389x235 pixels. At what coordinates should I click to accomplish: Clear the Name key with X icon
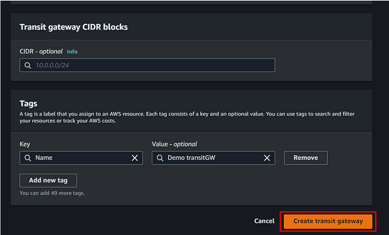click(x=134, y=158)
